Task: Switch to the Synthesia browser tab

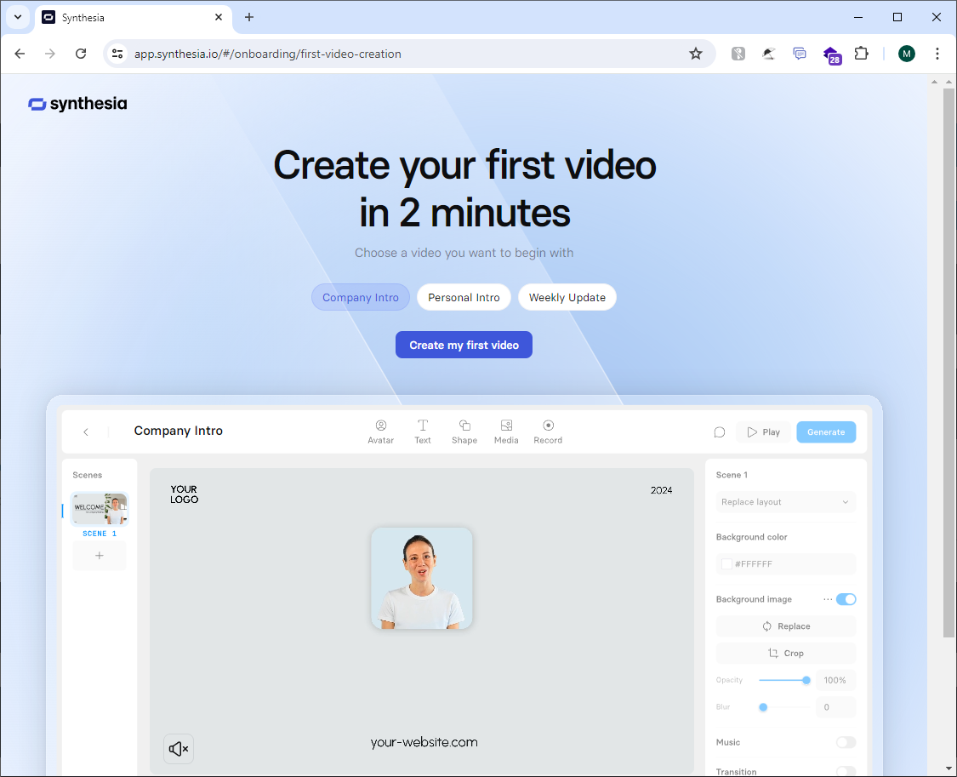Action: (x=131, y=17)
